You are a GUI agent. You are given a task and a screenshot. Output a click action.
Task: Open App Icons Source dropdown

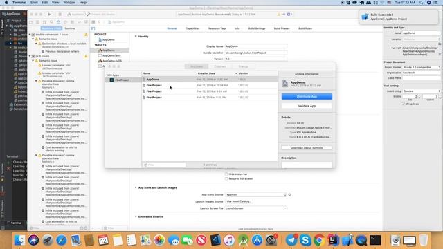(256, 195)
